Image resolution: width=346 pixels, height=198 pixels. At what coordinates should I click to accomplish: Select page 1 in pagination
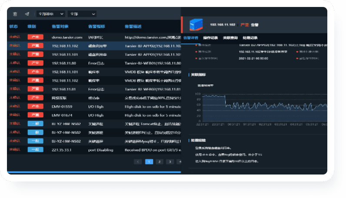[149, 162]
